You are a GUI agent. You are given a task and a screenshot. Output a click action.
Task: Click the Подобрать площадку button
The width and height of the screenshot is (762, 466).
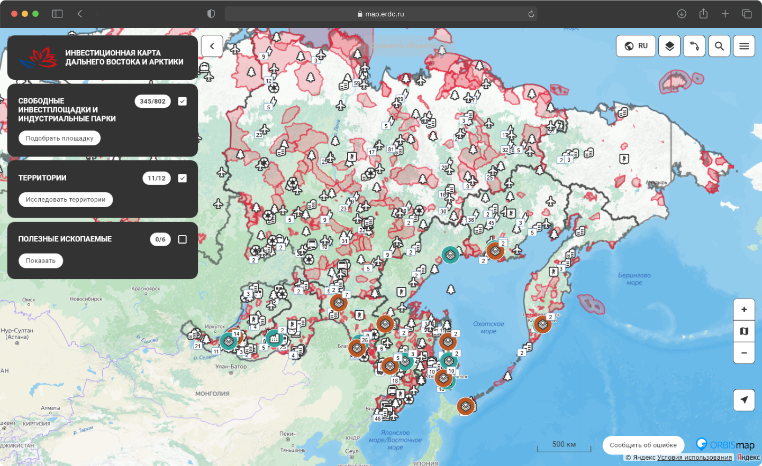point(60,138)
